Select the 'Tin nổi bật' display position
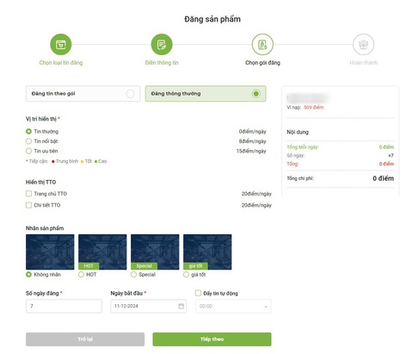The width and height of the screenshot is (413, 354). tap(28, 141)
